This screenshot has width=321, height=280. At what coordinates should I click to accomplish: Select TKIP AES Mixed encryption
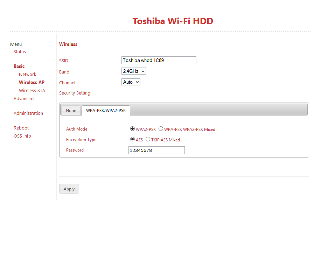coord(148,139)
